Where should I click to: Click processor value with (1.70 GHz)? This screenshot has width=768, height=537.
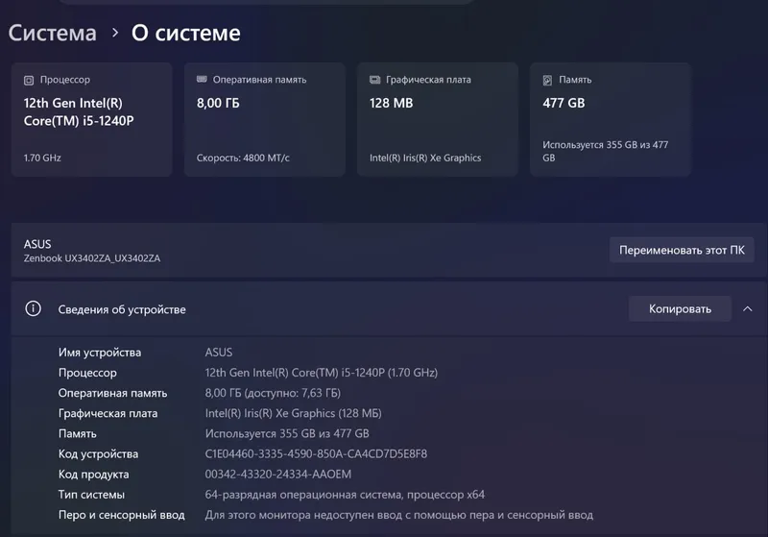[322, 373]
